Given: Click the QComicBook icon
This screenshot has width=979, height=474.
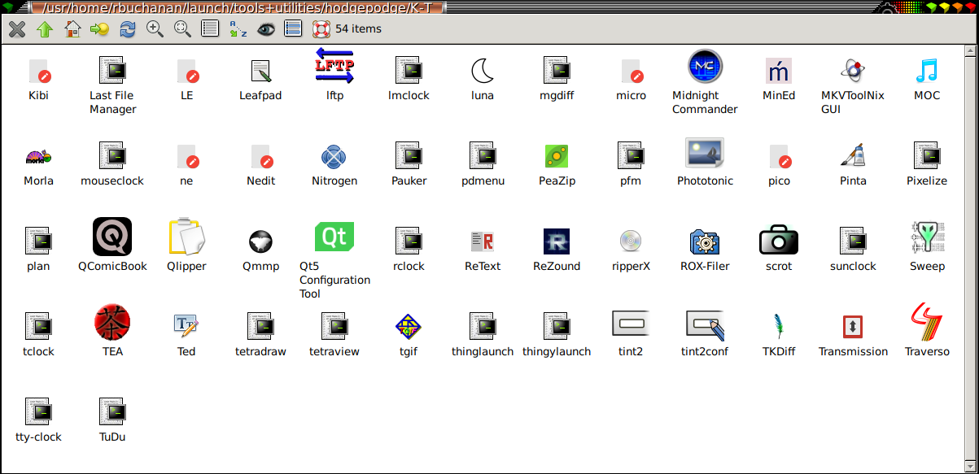Looking at the screenshot, I should [112, 237].
